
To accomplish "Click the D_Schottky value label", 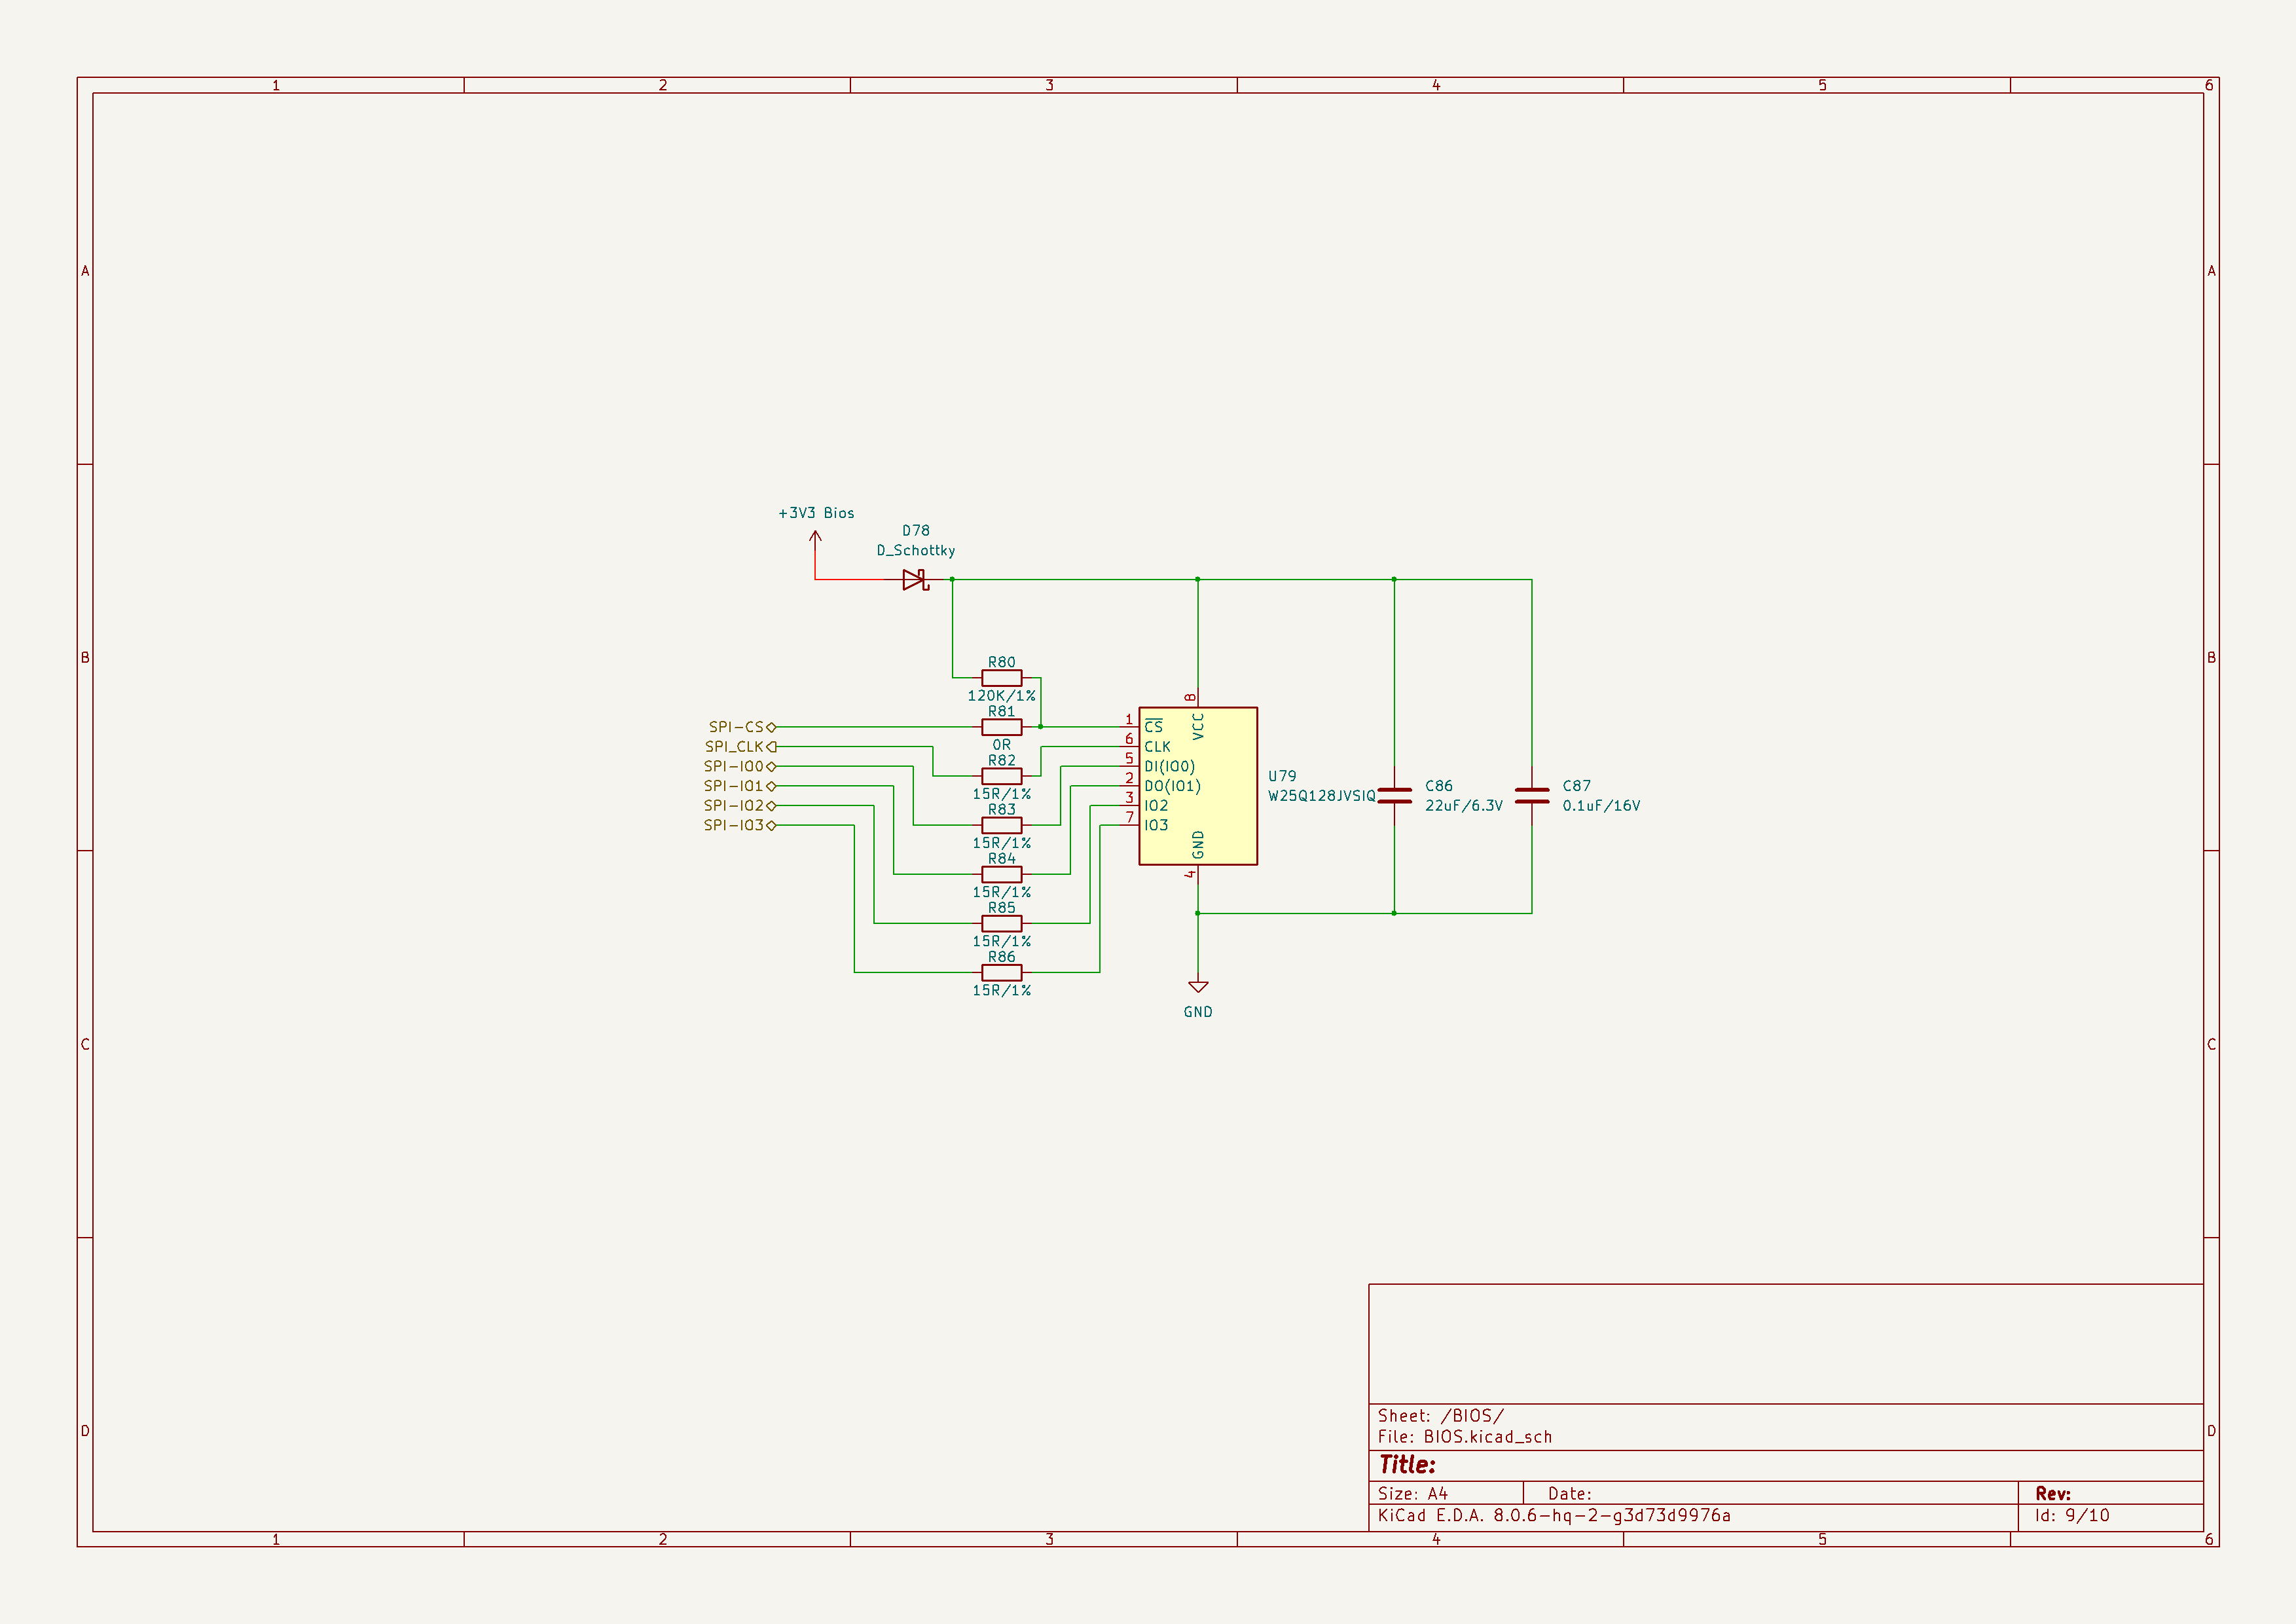I will 915,551.
